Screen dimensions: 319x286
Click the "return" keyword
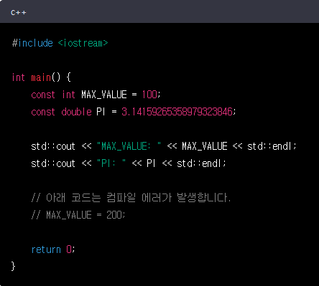coord(46,249)
